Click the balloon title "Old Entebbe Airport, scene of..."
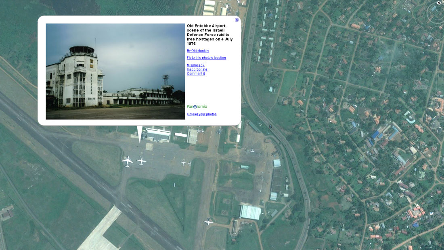 tap(209, 35)
